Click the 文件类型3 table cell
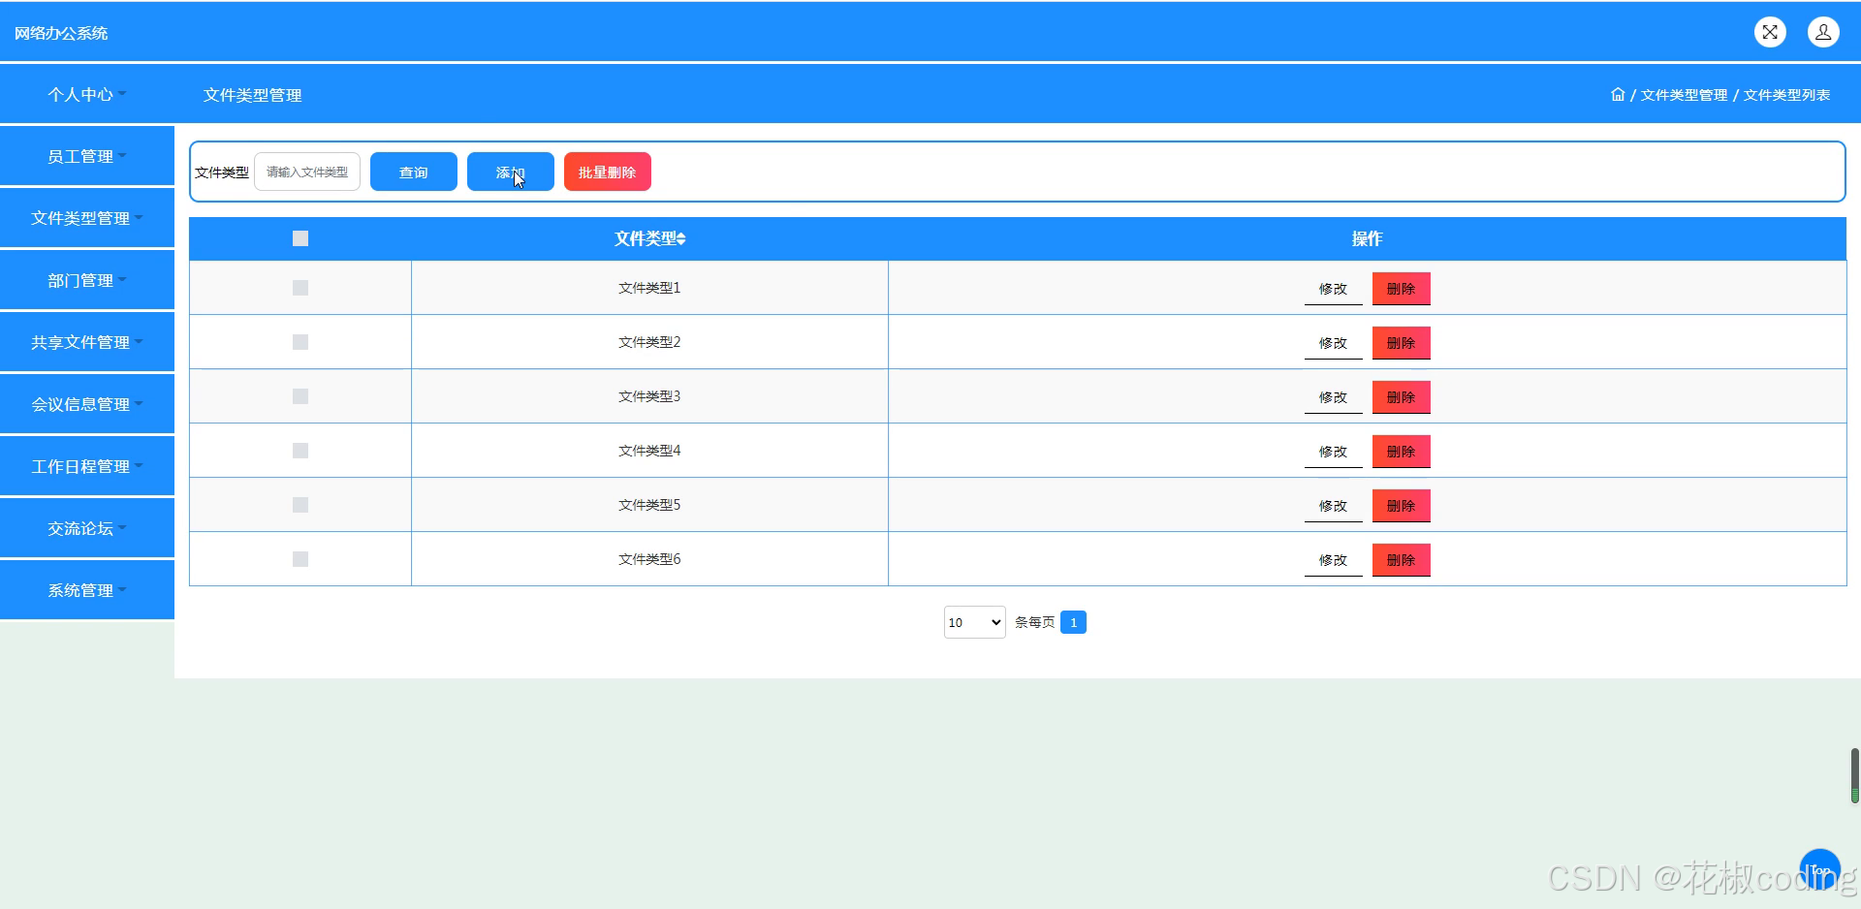The height and width of the screenshot is (909, 1861). [649, 396]
